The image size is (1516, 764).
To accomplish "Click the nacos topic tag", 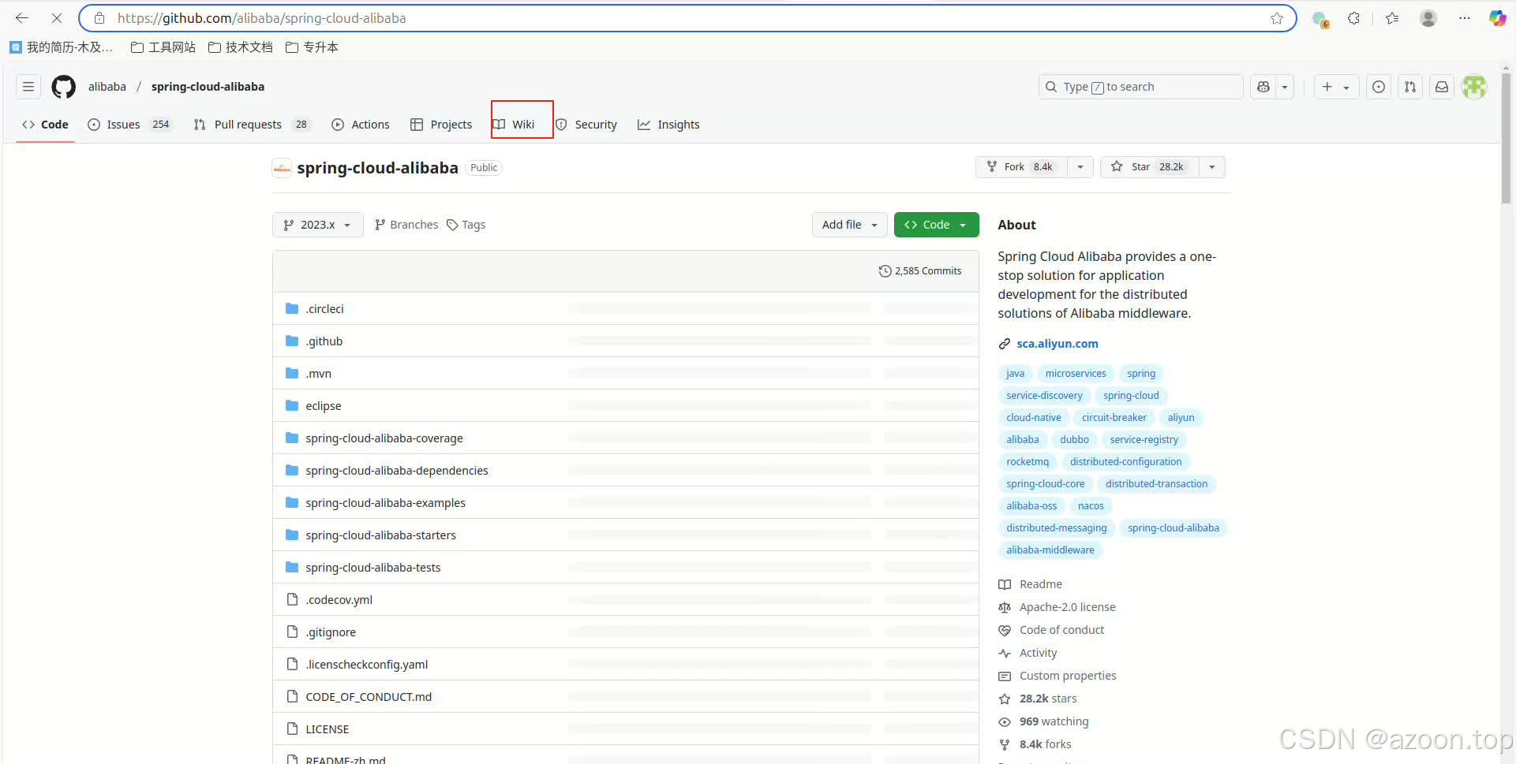I will coord(1091,506).
